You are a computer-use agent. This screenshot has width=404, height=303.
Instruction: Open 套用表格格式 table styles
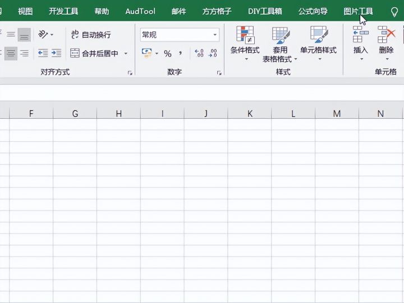coord(280,44)
